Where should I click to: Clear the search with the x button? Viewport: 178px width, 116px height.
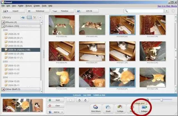click(167, 11)
